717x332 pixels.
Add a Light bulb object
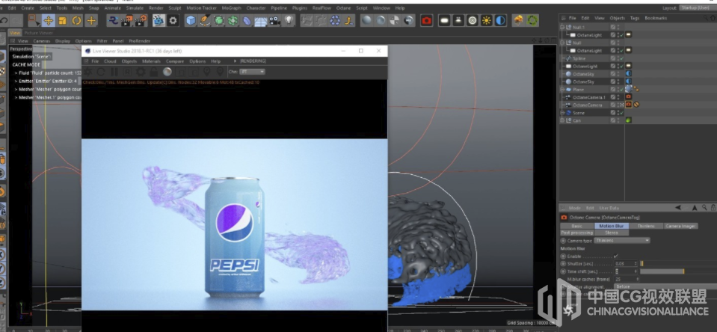[x=289, y=21]
